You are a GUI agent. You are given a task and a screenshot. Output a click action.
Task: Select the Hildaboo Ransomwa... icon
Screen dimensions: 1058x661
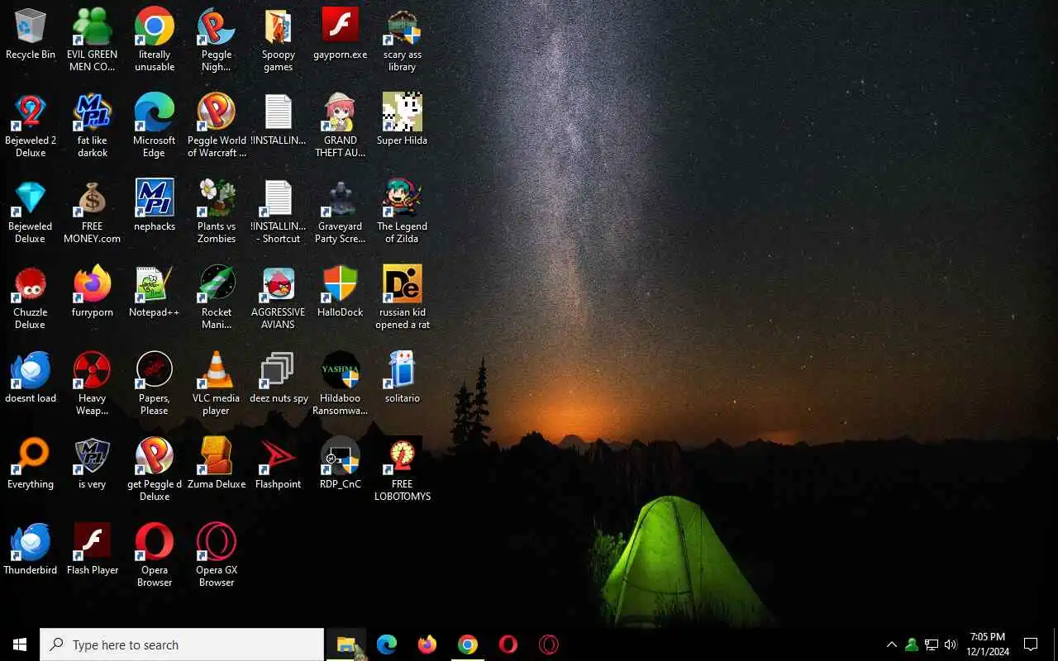[x=341, y=383]
